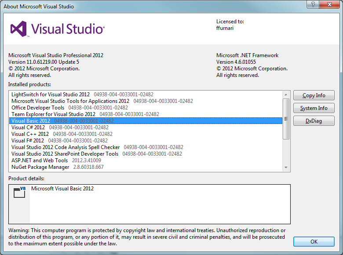Launch DxDiag
The height and width of the screenshot is (255, 343).
pos(314,121)
